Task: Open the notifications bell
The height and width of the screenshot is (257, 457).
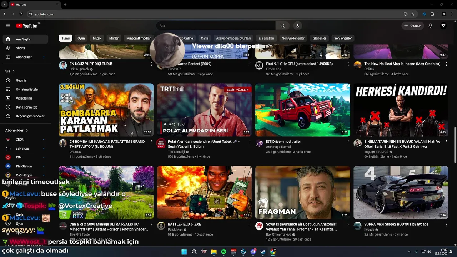Action: (x=430, y=26)
